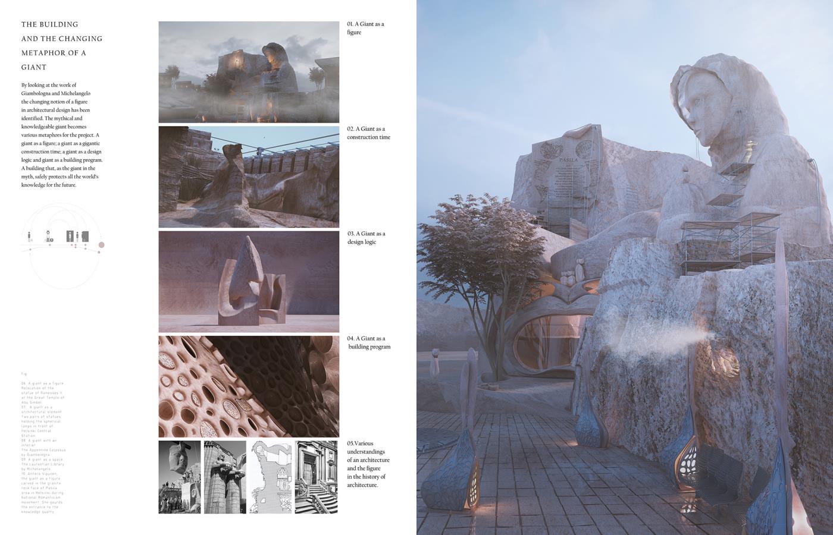This screenshot has height=535, width=833.
Task: Open the Ramesses statue relocation photo
Action: [180, 477]
